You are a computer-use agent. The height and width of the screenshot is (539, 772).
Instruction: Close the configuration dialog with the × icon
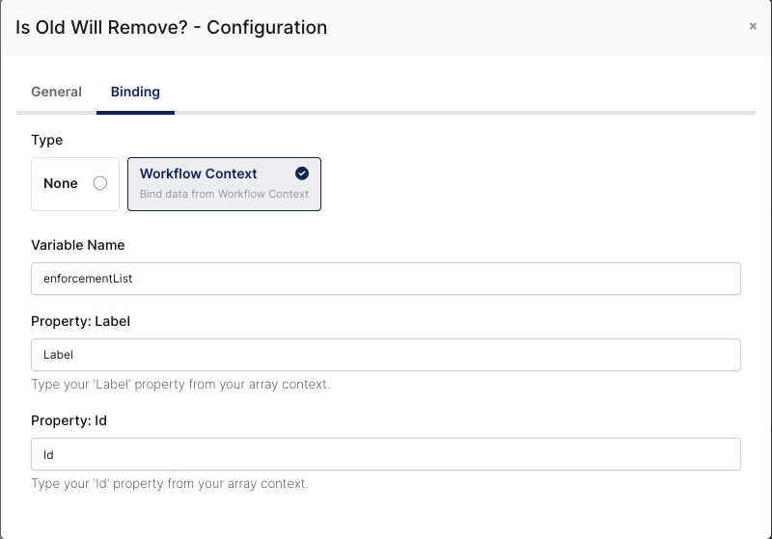[x=753, y=27]
